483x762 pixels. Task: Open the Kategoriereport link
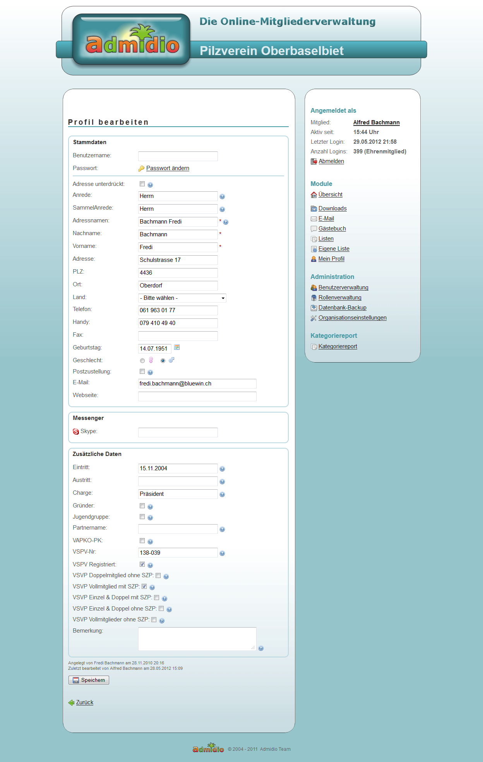337,346
